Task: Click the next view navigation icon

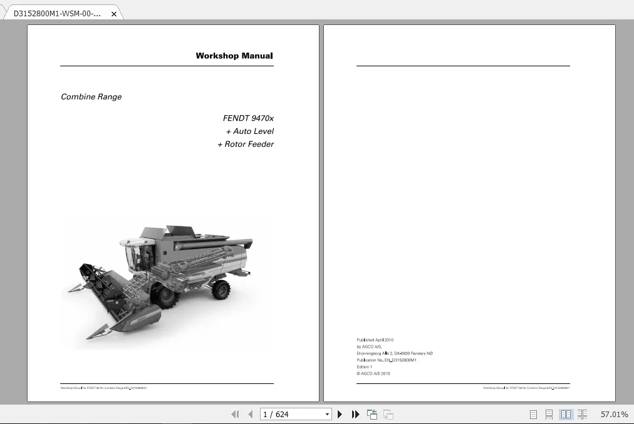Action: pyautogui.click(x=388, y=415)
